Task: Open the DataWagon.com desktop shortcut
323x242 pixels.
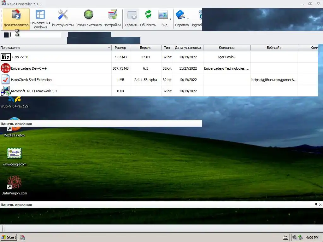Action: [x=14, y=185]
